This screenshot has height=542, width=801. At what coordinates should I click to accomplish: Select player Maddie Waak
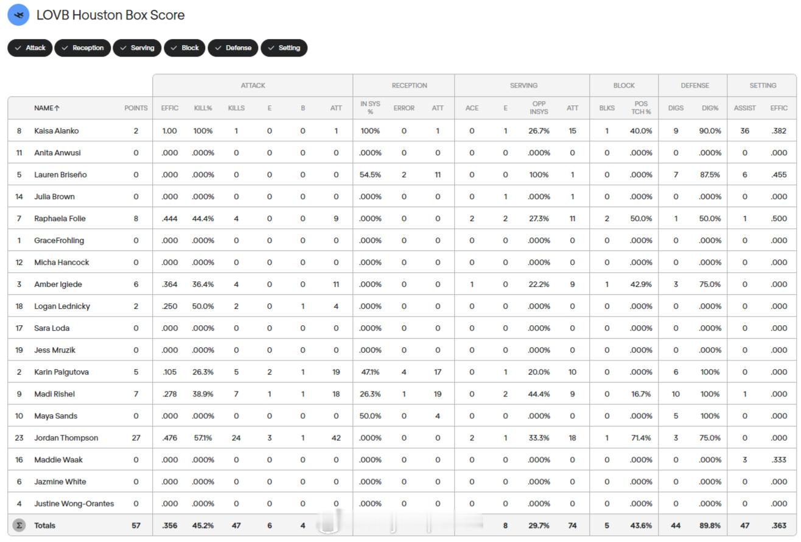[58, 460]
